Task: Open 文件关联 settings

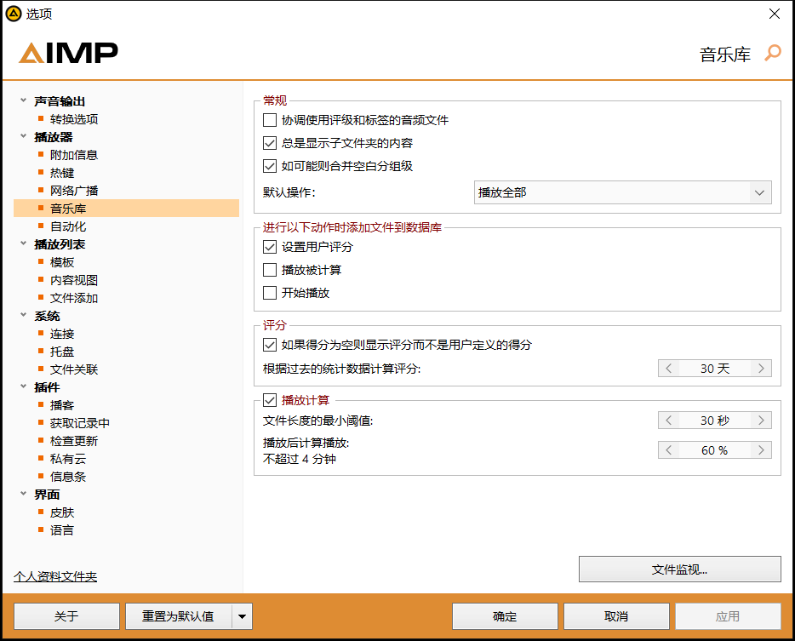Action: (74, 369)
